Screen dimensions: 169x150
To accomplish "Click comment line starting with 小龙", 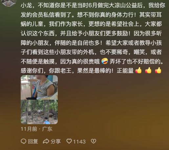I will pos(93,5).
